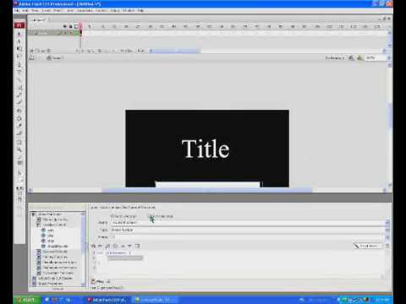Click Delete item minus icon in Actions
The image size is (406, 304).
pos(100,246)
